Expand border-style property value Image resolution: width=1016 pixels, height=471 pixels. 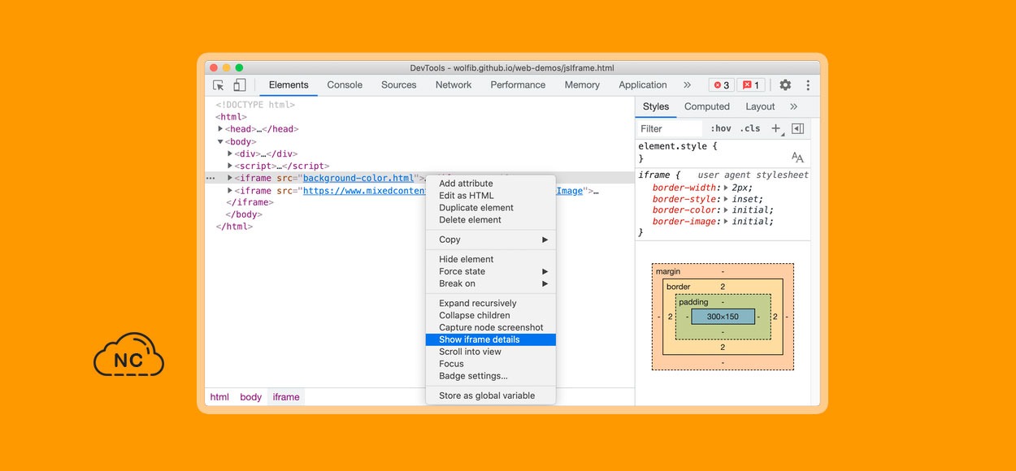pos(727,199)
